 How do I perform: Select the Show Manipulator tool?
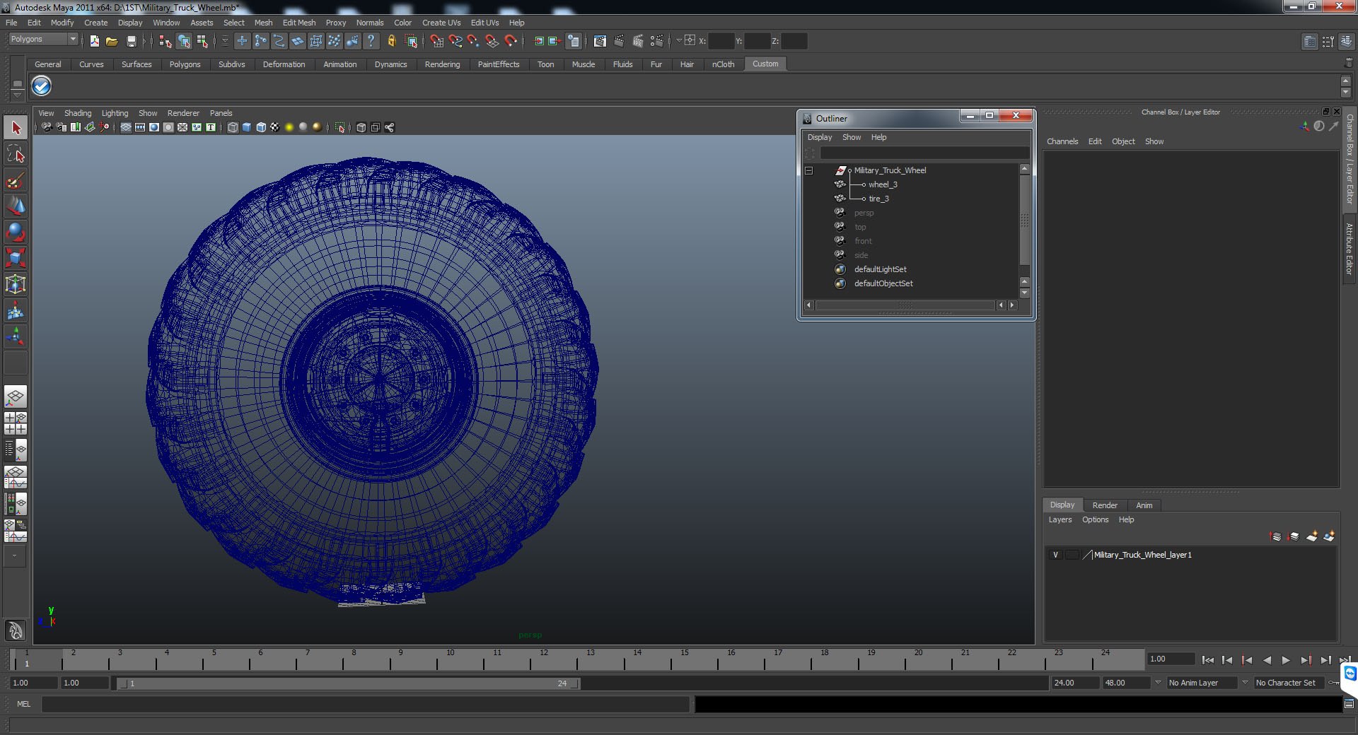point(16,336)
